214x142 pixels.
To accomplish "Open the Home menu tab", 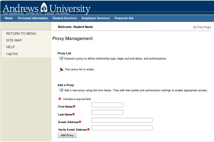I will click(x=9, y=18).
